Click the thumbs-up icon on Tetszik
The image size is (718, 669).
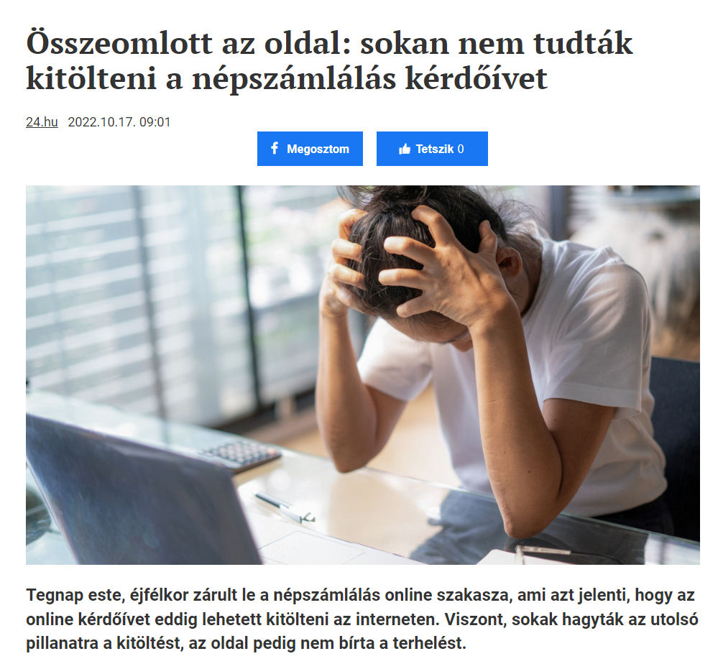pos(405,149)
